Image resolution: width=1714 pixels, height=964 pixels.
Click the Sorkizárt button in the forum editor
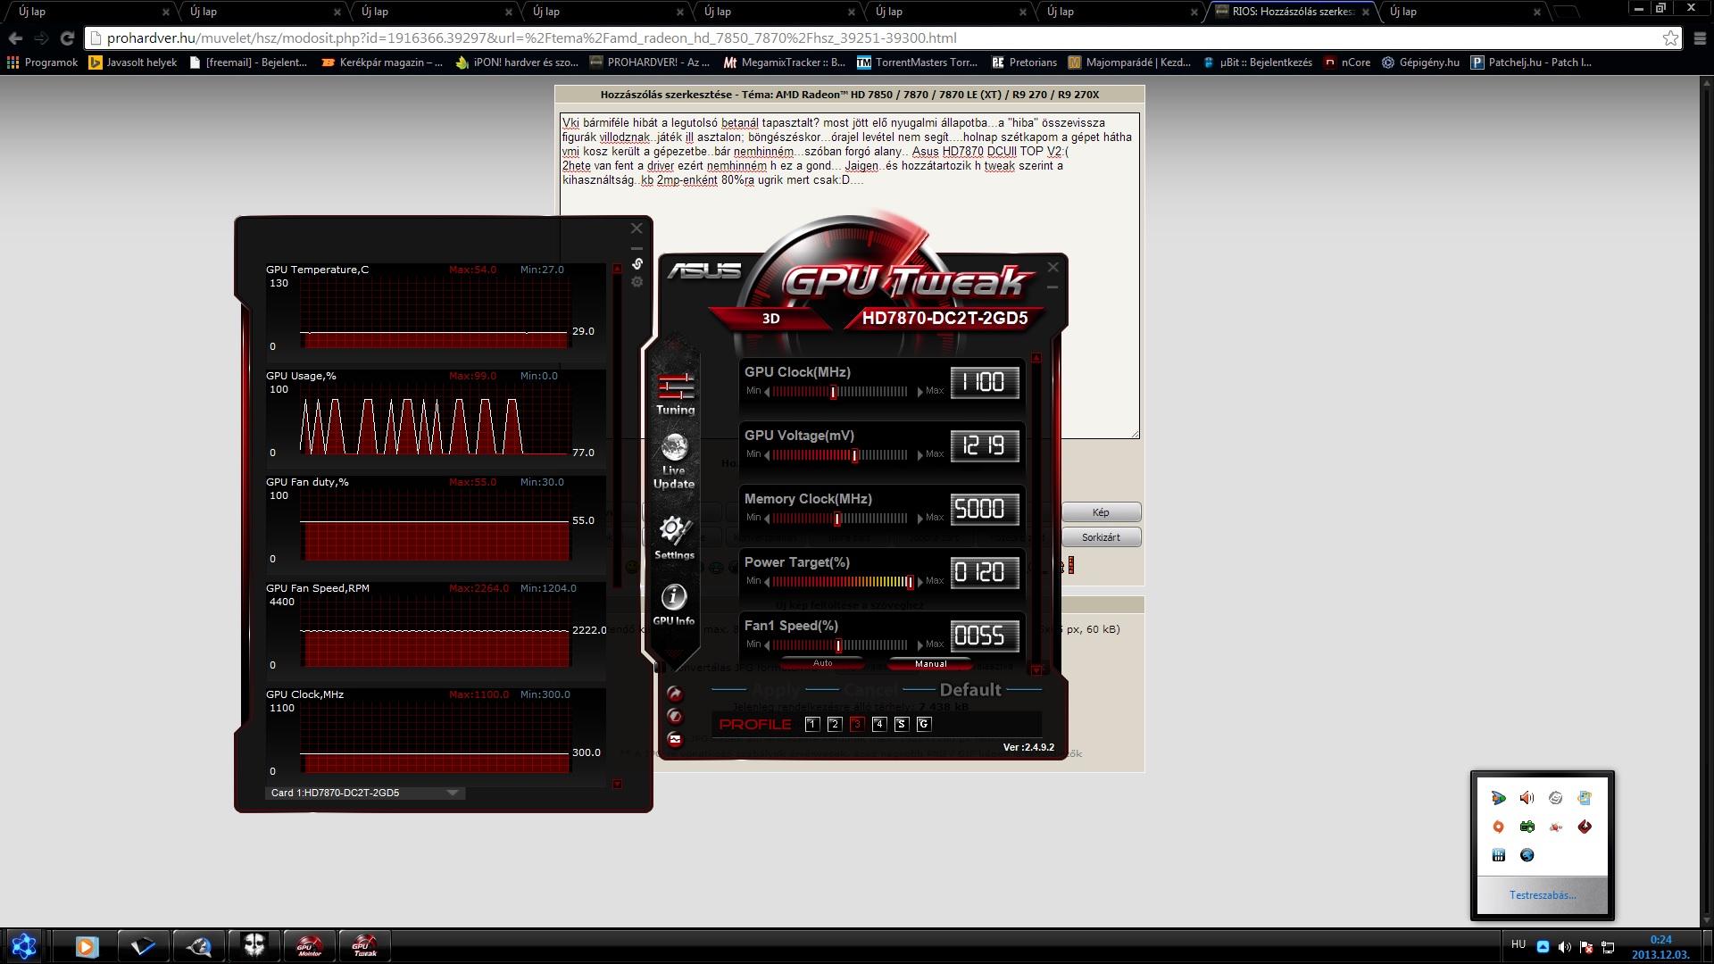coord(1101,537)
